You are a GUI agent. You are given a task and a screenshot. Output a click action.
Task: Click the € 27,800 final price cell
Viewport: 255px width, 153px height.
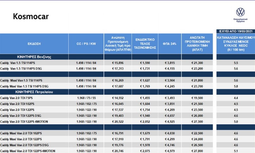197,151
